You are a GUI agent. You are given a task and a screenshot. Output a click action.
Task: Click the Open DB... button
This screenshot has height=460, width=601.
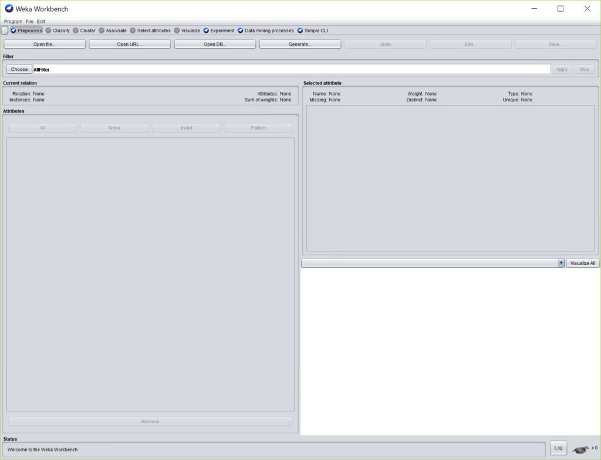tap(215, 45)
